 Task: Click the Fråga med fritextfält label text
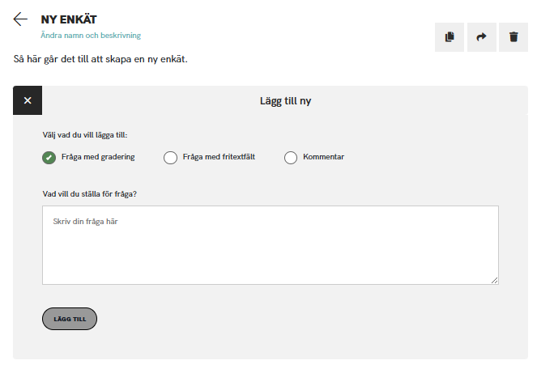[219, 157]
